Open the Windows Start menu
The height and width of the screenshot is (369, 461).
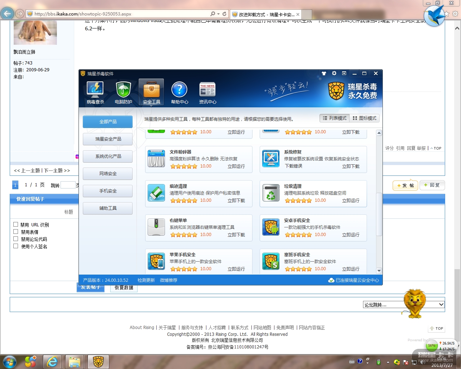9,362
